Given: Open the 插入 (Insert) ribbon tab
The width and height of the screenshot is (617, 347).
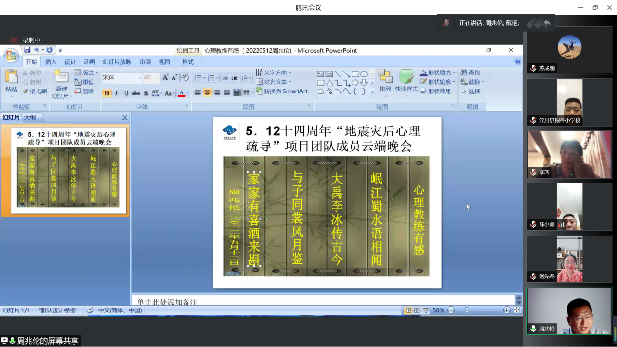Looking at the screenshot, I should coord(51,62).
